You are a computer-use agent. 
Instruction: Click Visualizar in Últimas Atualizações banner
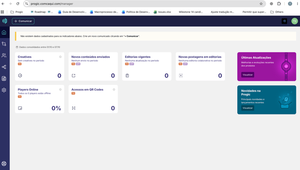tap(248, 75)
